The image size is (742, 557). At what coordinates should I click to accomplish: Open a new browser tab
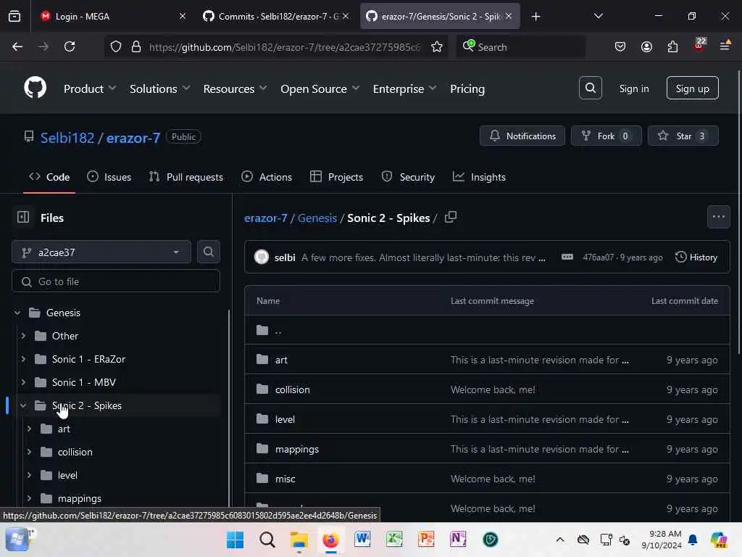(535, 17)
